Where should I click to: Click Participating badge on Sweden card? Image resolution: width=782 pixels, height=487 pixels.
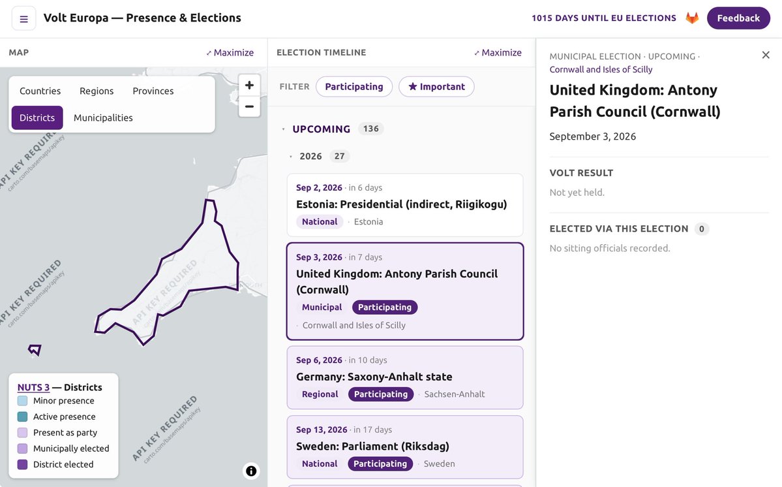pyautogui.click(x=380, y=463)
